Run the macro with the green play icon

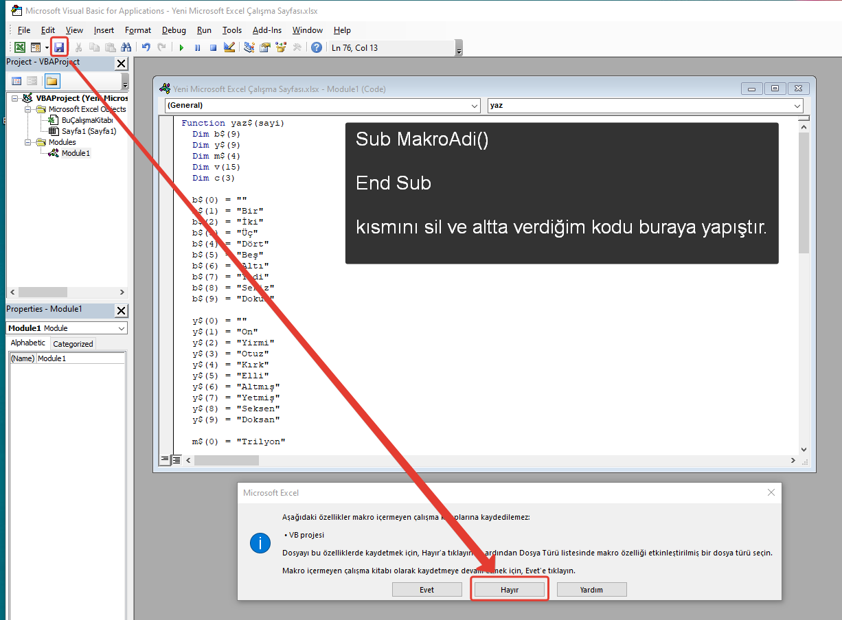tap(181, 47)
